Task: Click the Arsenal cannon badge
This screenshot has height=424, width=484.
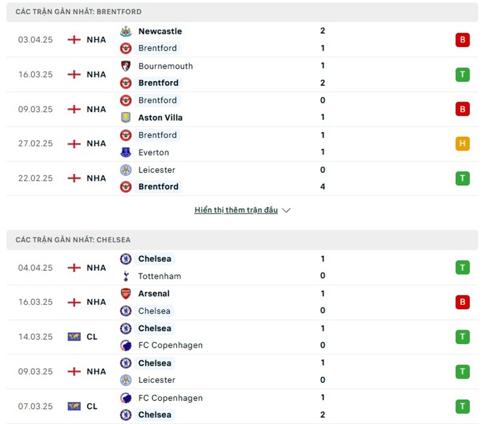Action: 126,293
